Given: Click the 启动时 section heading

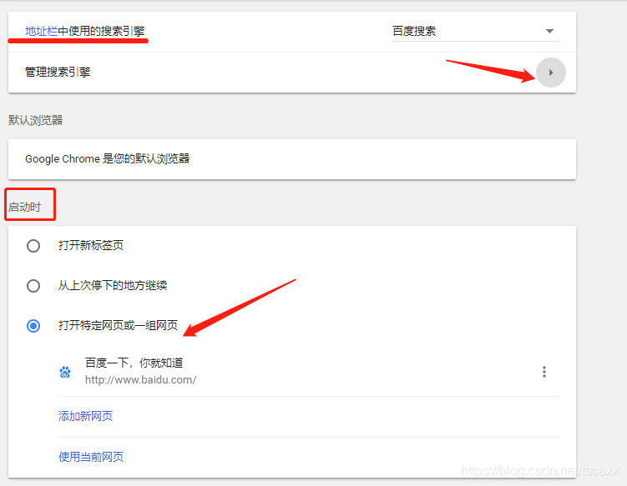Looking at the screenshot, I should (x=25, y=208).
